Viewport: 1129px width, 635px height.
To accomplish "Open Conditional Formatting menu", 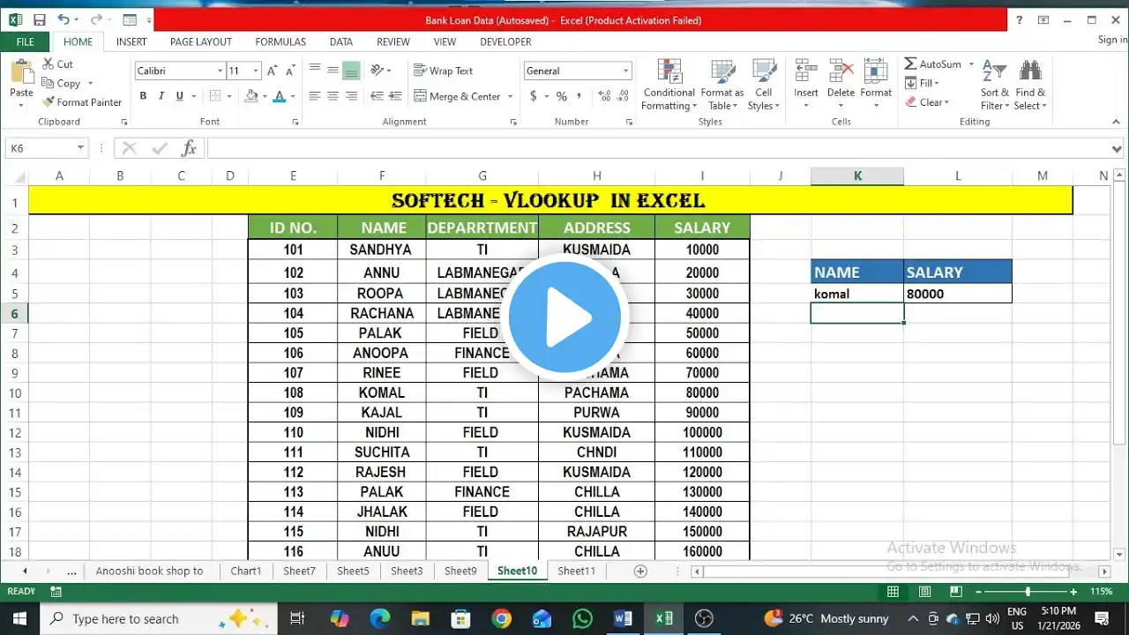I will tap(669, 85).
